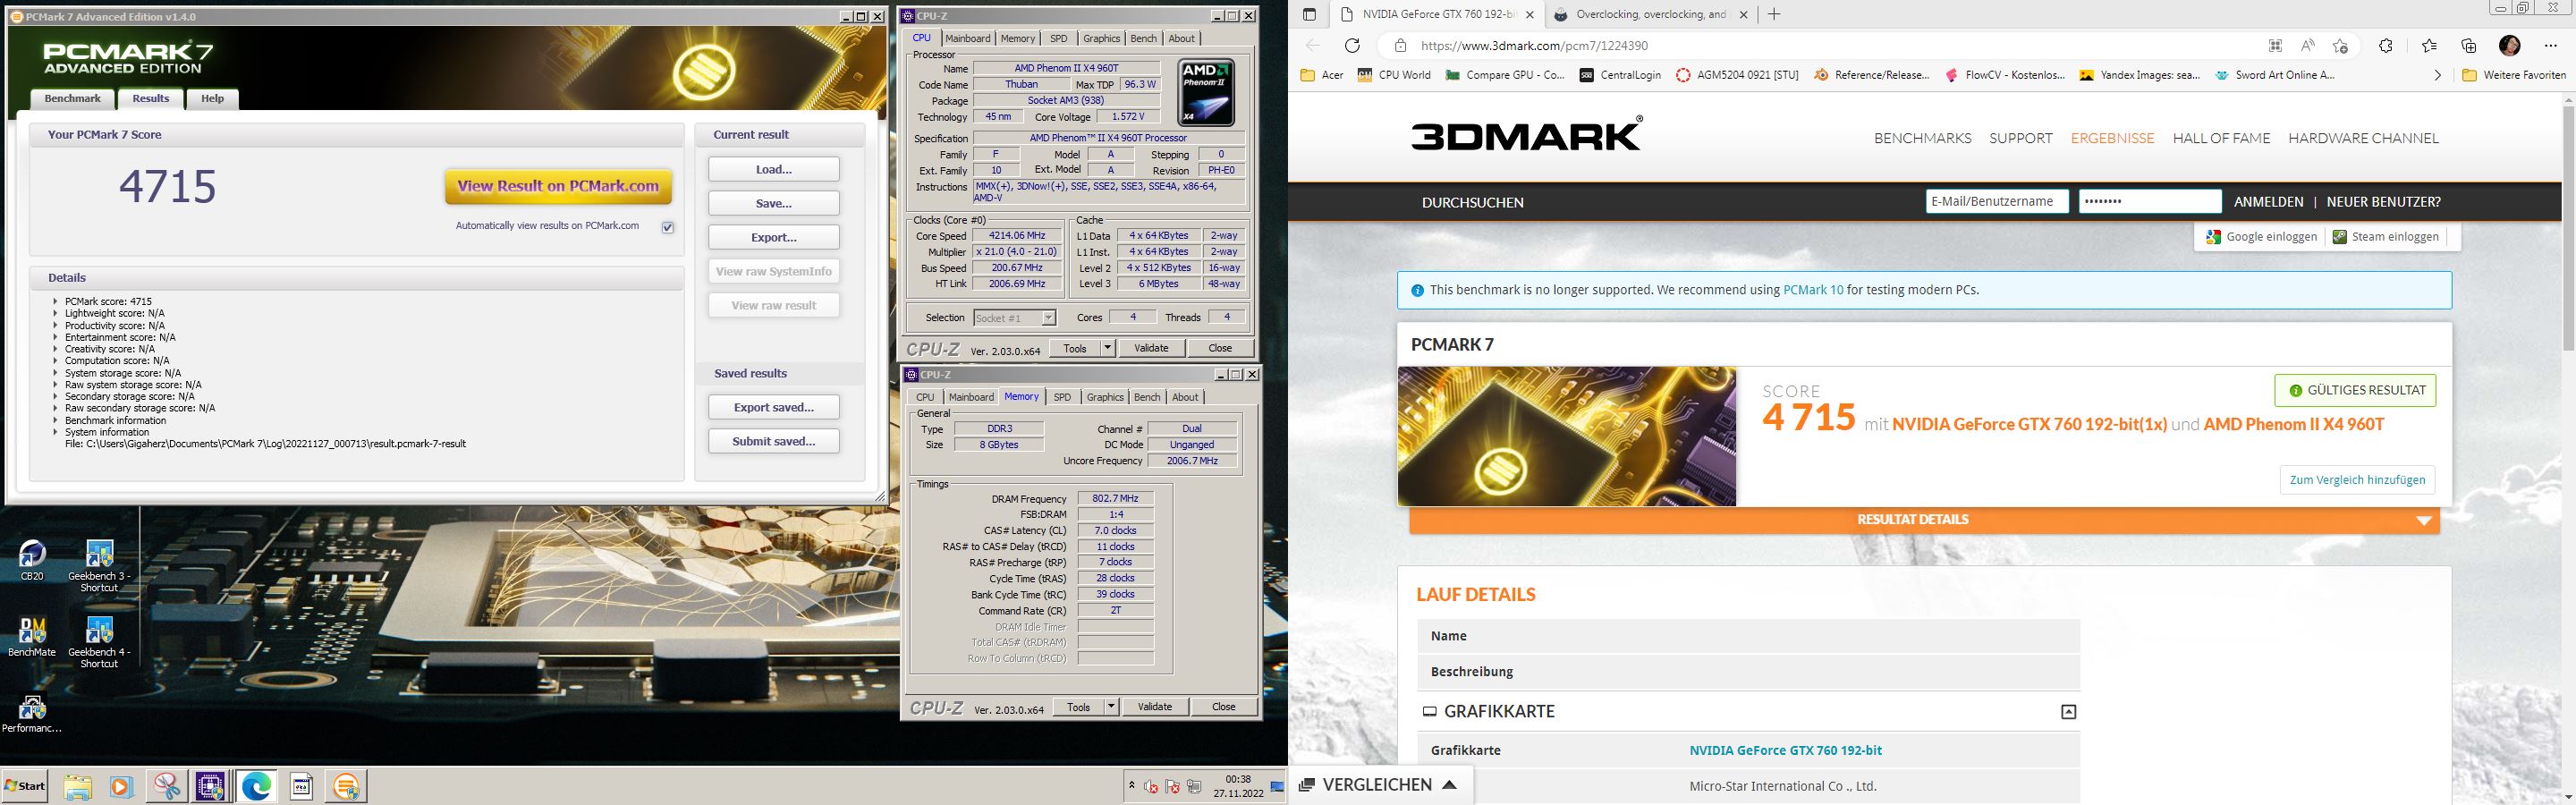Open the Edge profile avatar
This screenshot has width=2576, height=805.
[x=2510, y=46]
